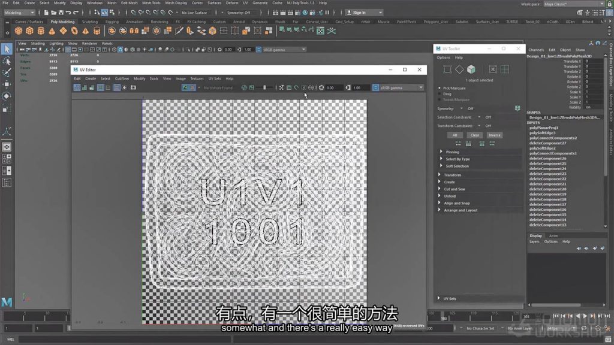Click the UV Editor exposure value field
The width and height of the screenshot is (614, 345).
333,87
